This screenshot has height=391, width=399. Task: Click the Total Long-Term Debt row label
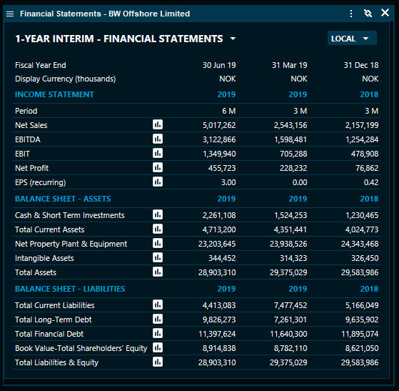coord(54,320)
